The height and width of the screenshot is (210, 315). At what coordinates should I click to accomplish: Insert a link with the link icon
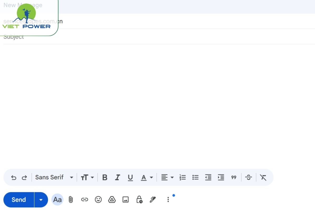pyautogui.click(x=85, y=199)
